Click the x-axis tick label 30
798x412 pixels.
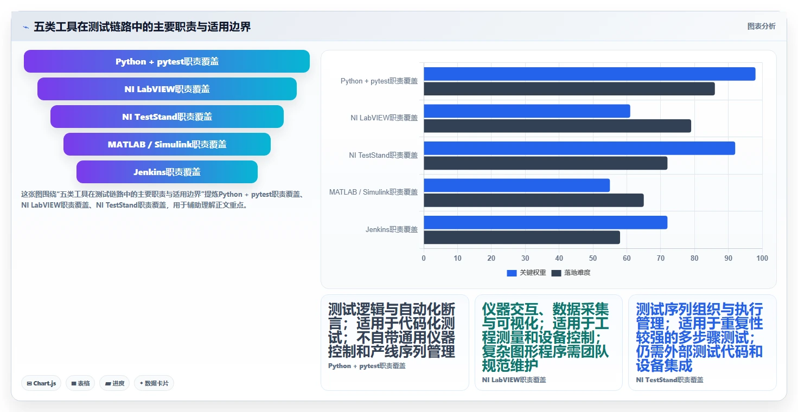pos(525,258)
